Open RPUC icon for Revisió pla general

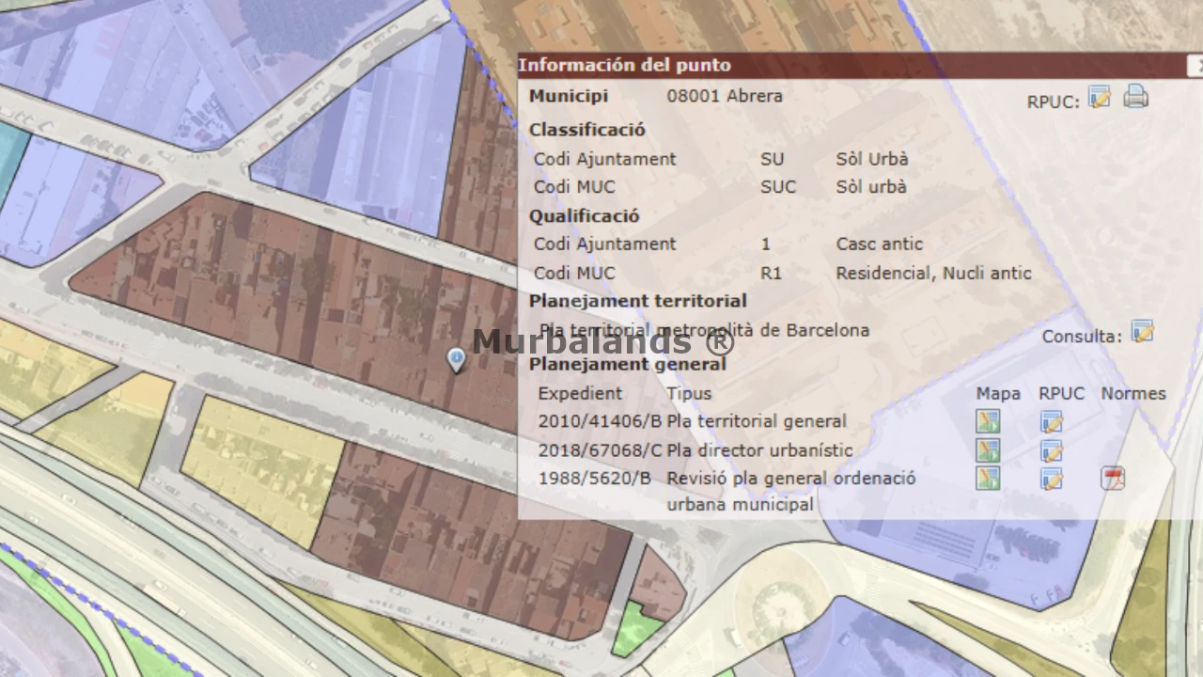[1051, 479]
